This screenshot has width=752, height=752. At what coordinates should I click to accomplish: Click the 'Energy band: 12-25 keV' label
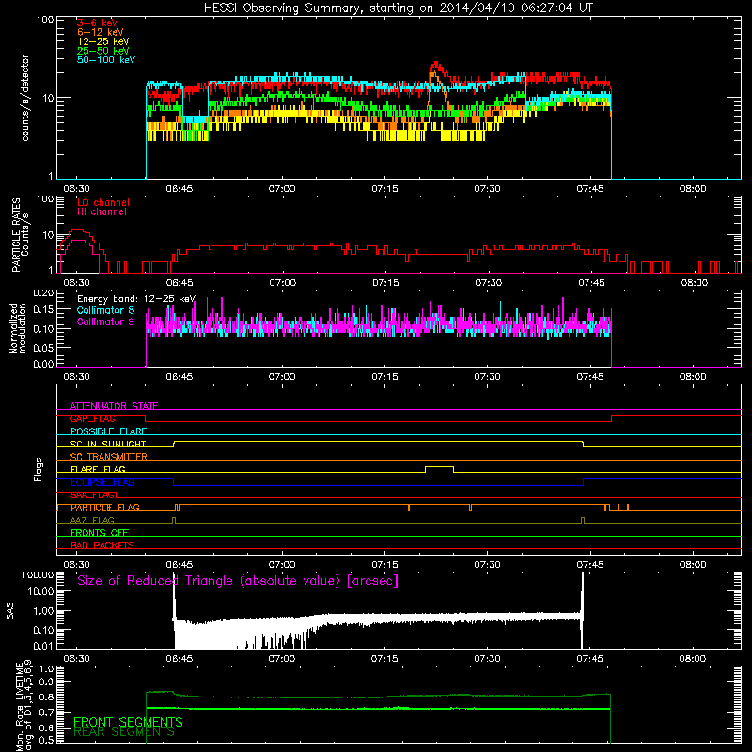tap(136, 299)
